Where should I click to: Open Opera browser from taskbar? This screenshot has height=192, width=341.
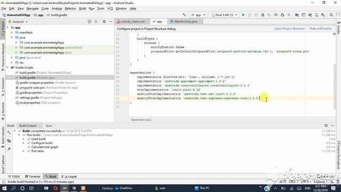tap(55, 188)
